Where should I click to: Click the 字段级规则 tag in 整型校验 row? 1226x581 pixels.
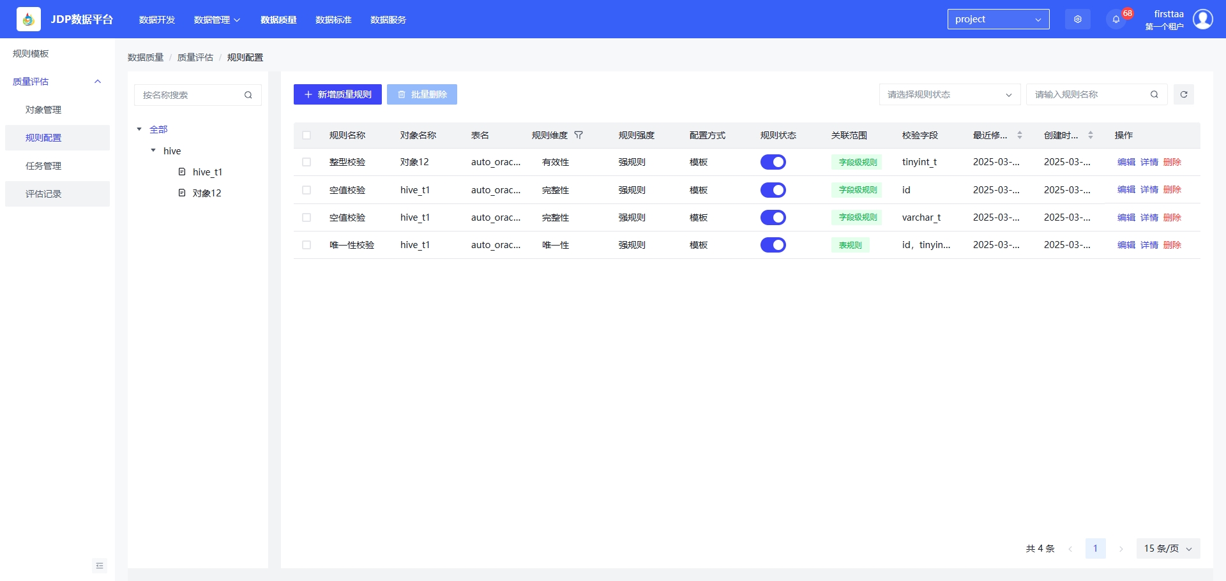[x=857, y=162]
